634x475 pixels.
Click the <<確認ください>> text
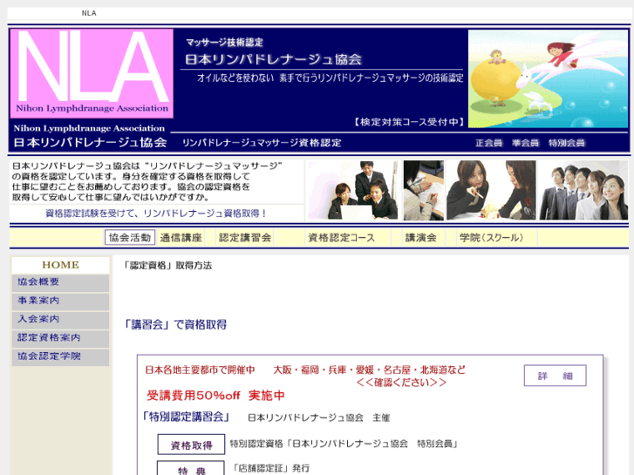pyautogui.click(x=401, y=383)
